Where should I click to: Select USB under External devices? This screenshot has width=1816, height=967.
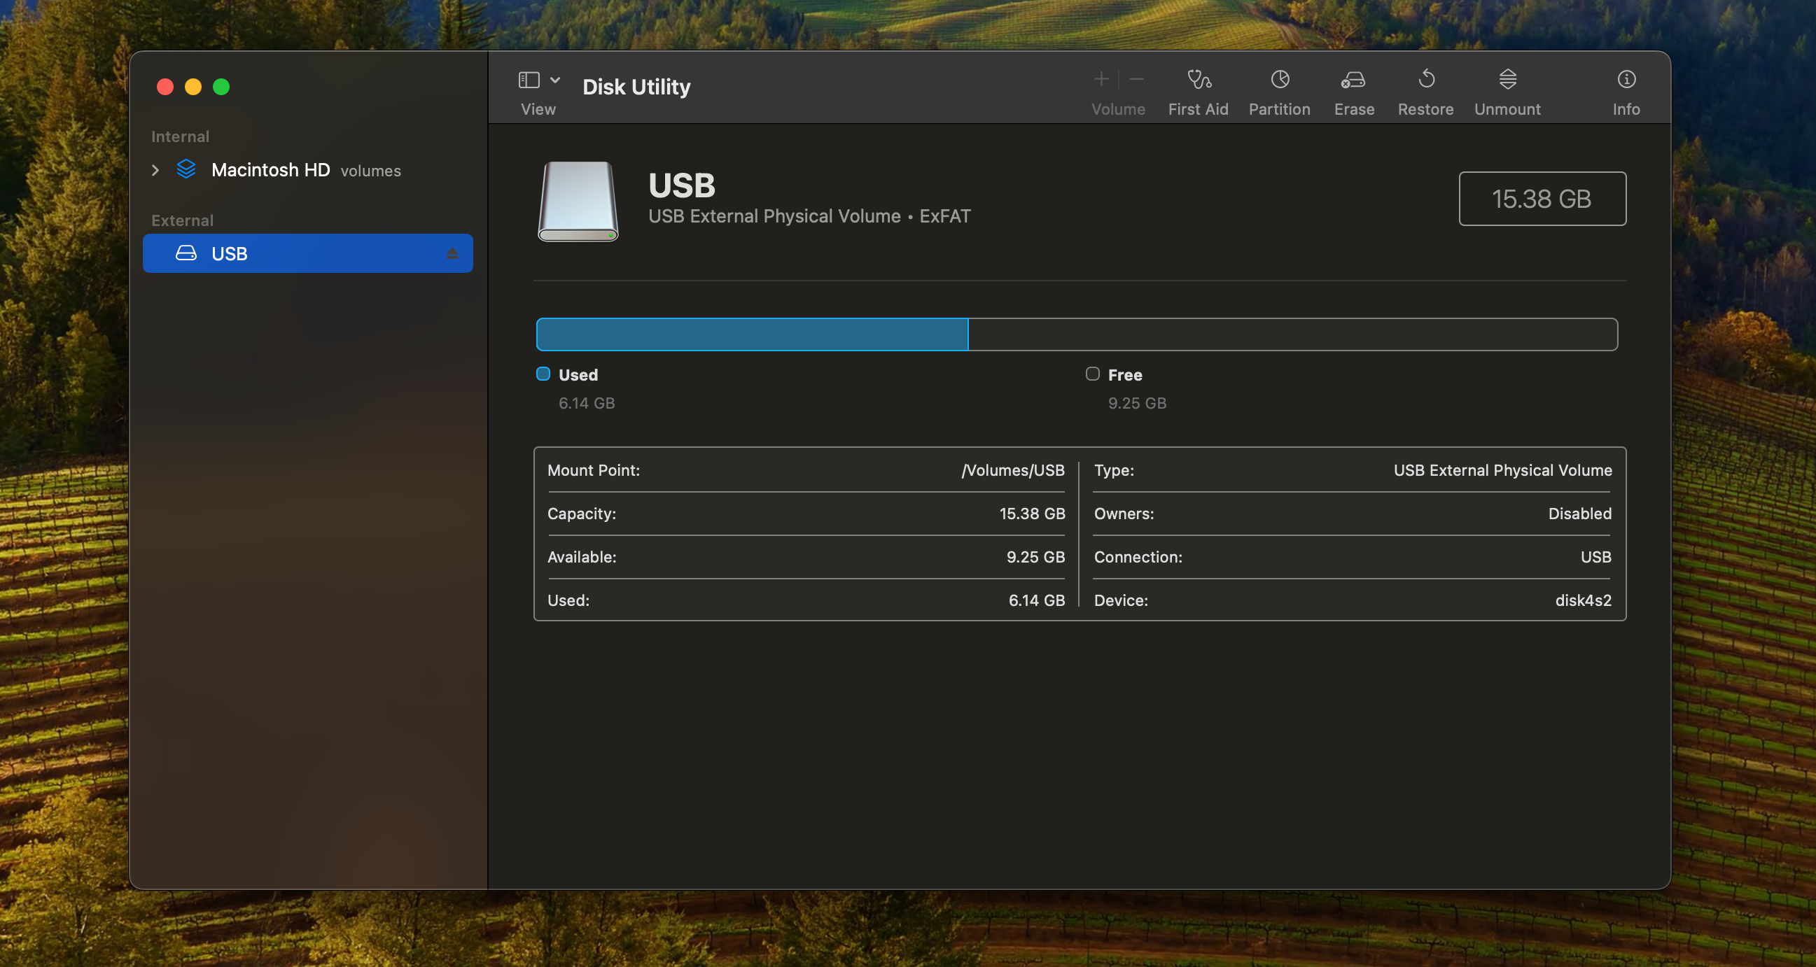(x=229, y=253)
